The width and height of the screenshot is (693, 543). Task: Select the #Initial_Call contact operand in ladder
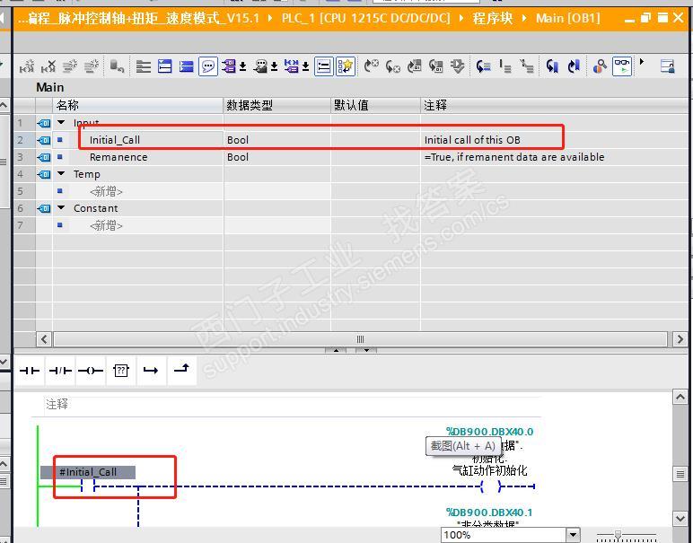(x=88, y=472)
